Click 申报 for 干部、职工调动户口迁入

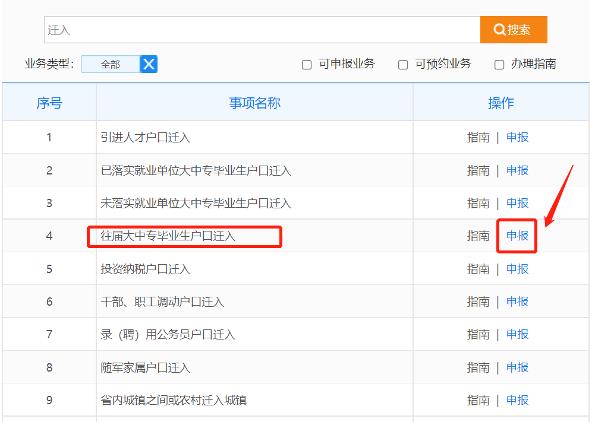pyautogui.click(x=517, y=302)
